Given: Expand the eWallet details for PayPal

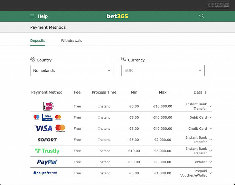Looking at the screenshot, I should pos(210,162).
